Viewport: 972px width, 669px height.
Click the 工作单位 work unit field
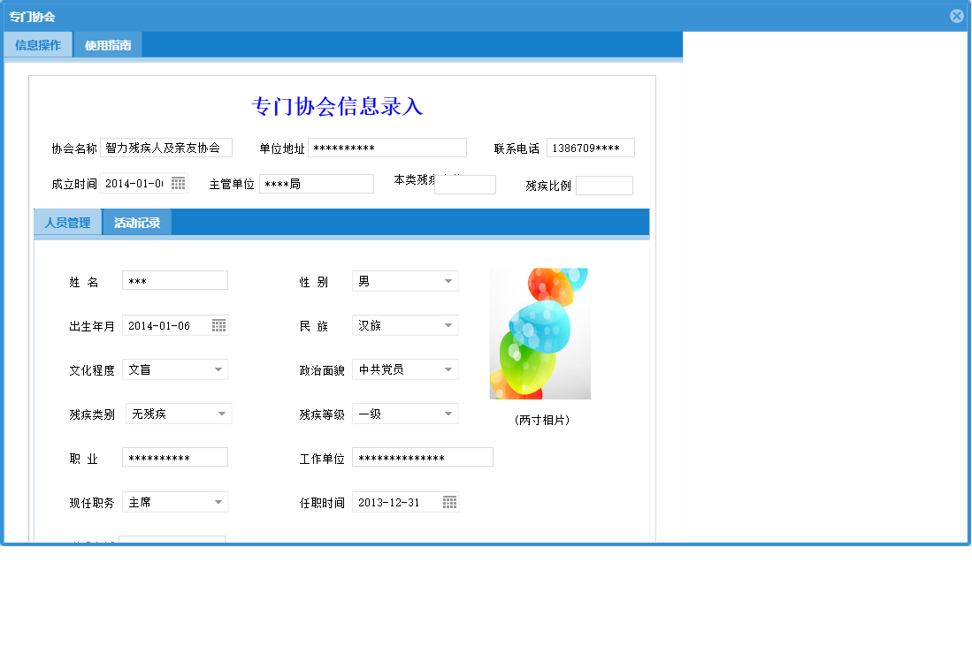[x=423, y=456]
